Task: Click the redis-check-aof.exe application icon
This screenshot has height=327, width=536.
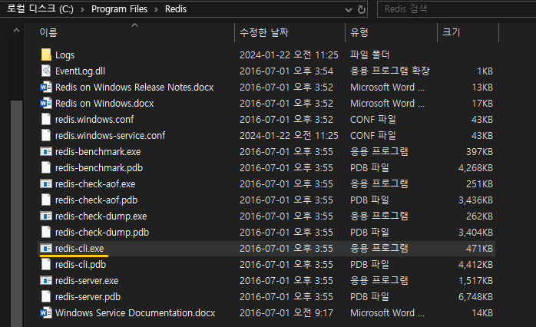Action: pyautogui.click(x=46, y=183)
